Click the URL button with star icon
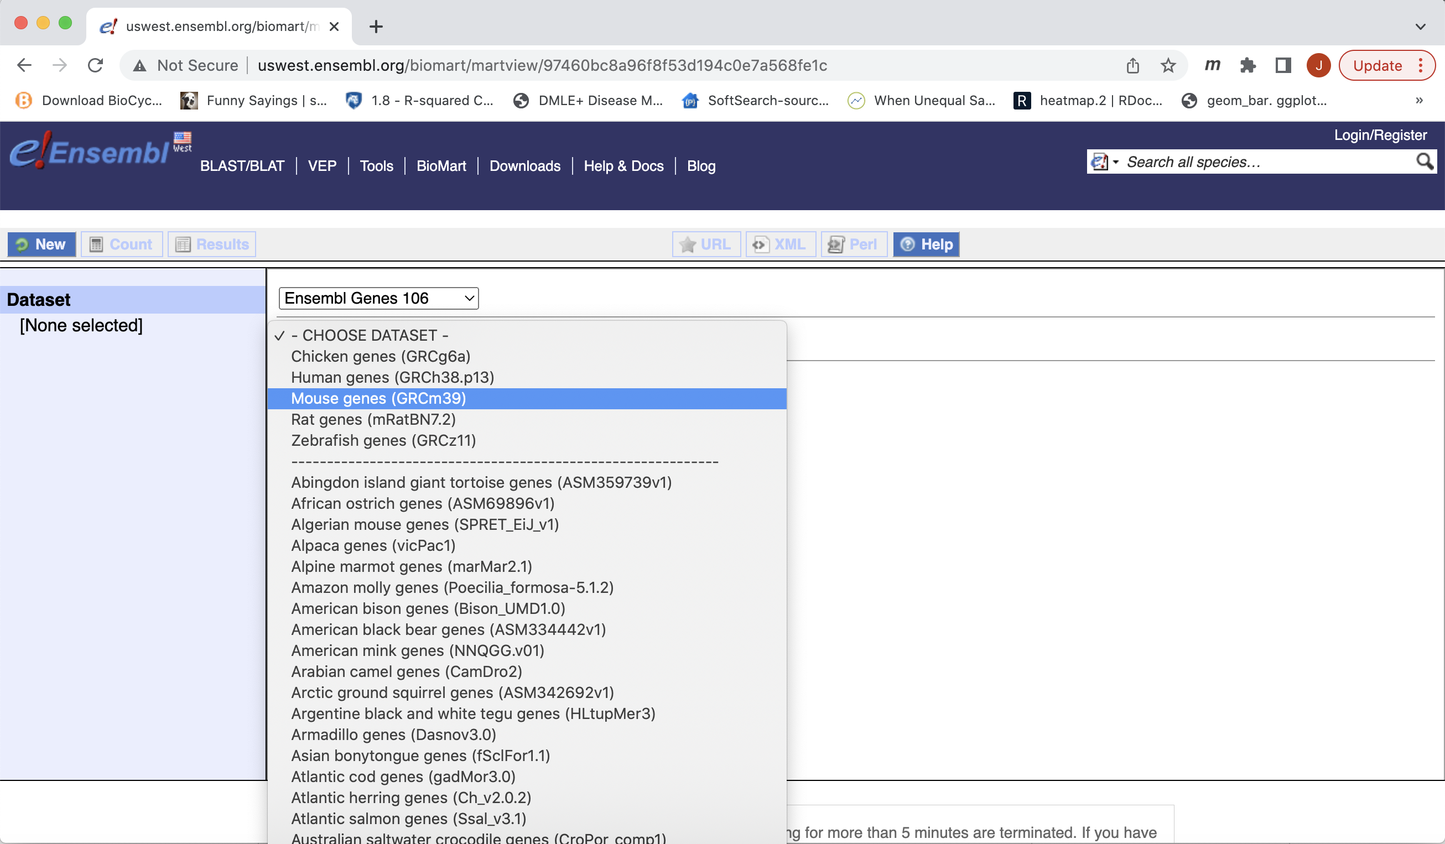1445x844 pixels. coord(706,244)
